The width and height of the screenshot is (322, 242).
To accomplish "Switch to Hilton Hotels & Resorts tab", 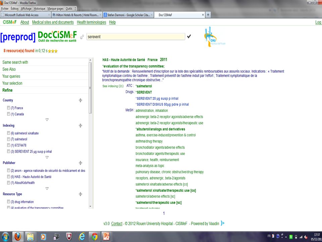I will pos(76,15).
